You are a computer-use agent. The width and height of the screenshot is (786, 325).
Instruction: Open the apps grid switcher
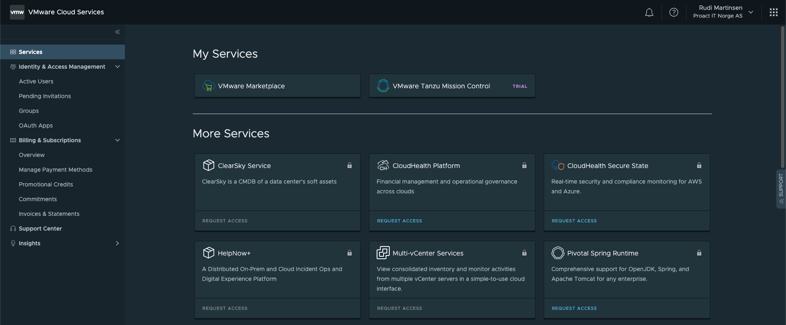pos(774,12)
